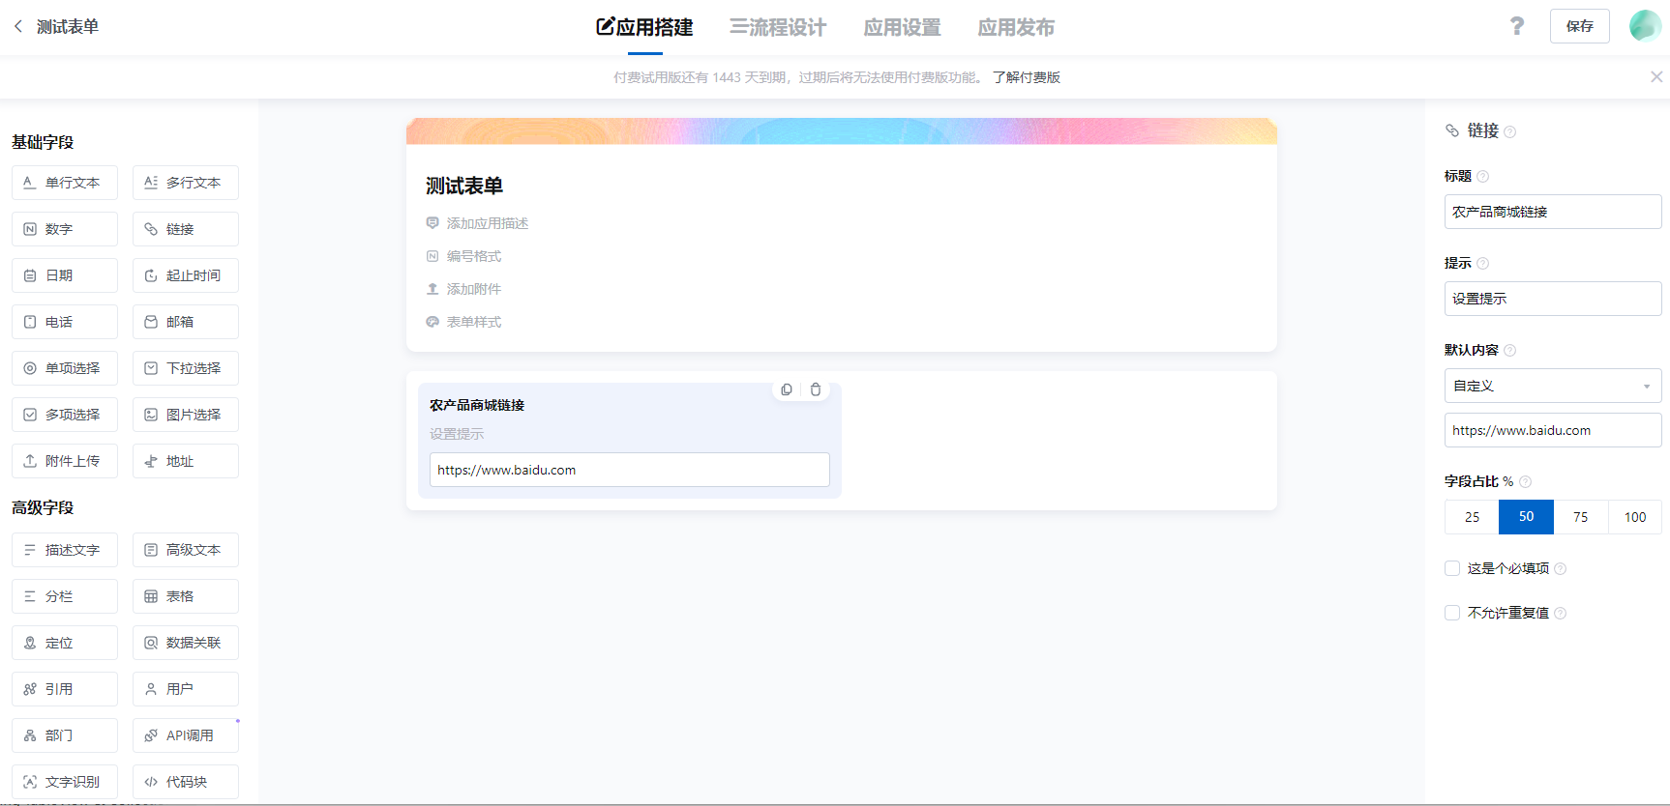Go back using the left arrow icon
Screen dimensions: 1670x806
pos(18,27)
